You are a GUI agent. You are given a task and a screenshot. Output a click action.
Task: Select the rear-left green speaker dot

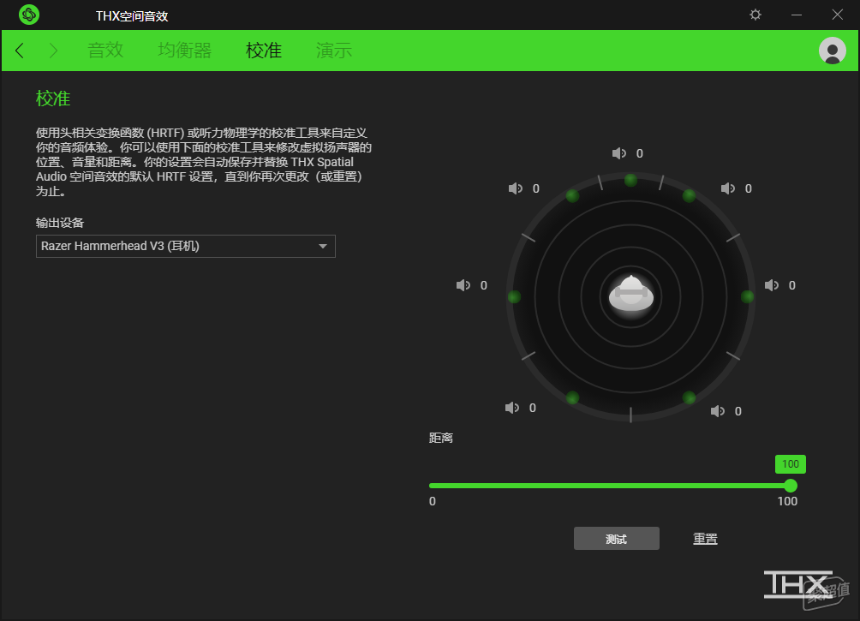pos(572,397)
